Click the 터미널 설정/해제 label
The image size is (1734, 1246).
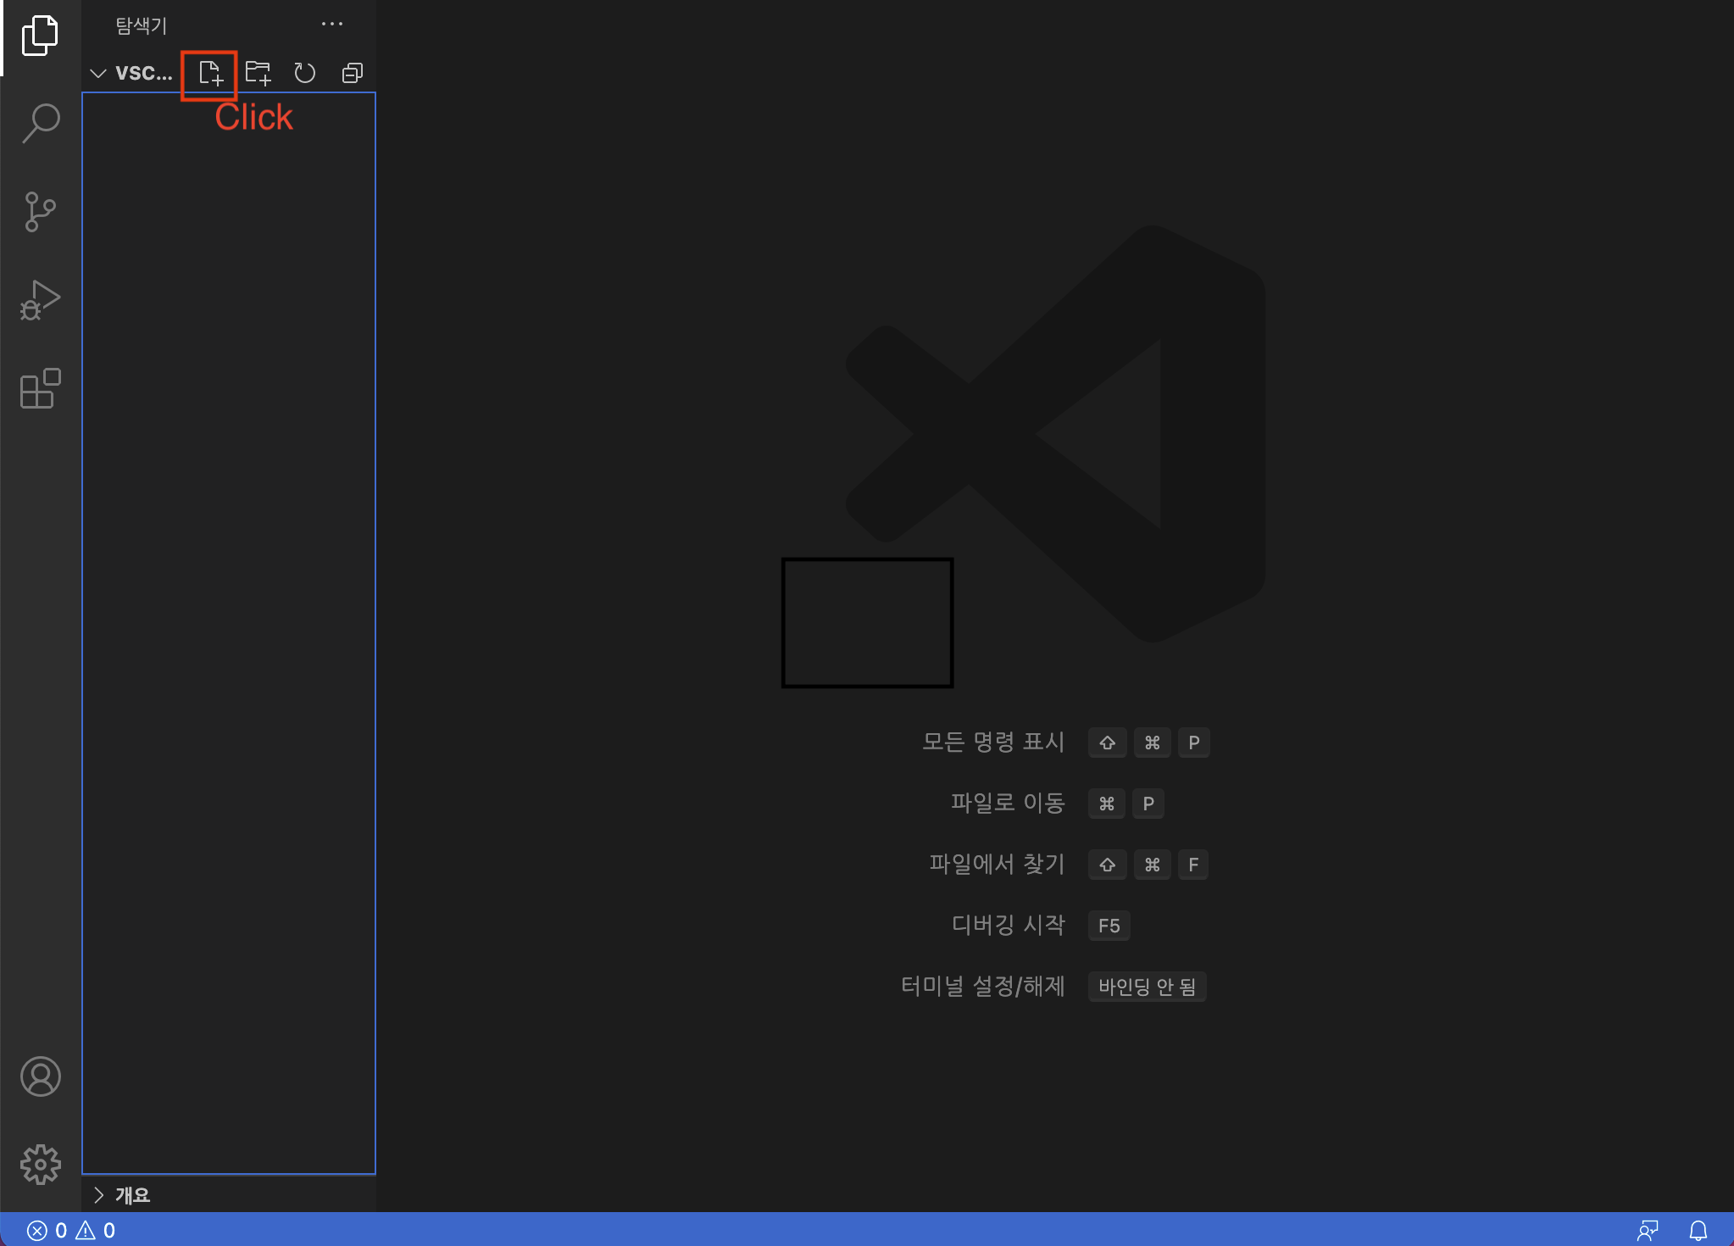[x=983, y=986]
